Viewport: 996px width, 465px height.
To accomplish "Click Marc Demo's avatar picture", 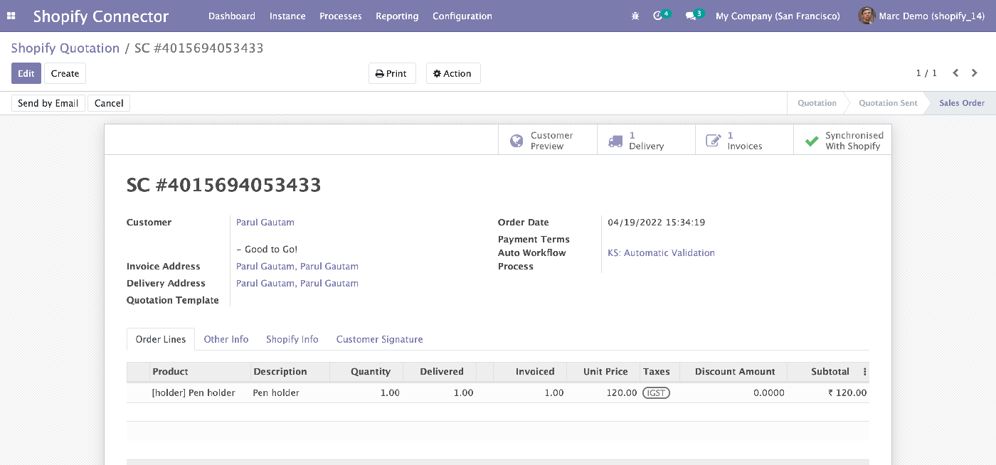I will [867, 16].
